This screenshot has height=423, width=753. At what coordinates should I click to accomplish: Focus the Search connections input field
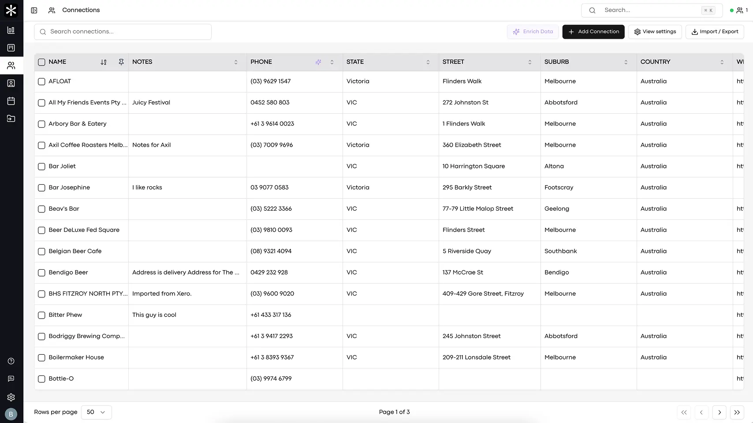[123, 32]
